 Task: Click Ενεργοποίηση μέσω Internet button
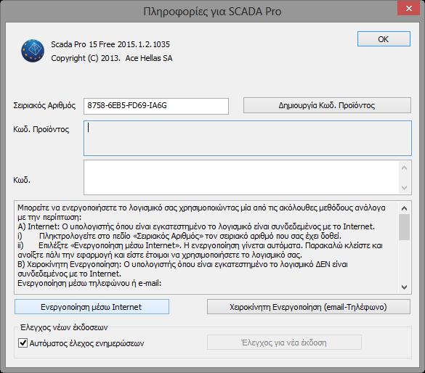coord(92,307)
